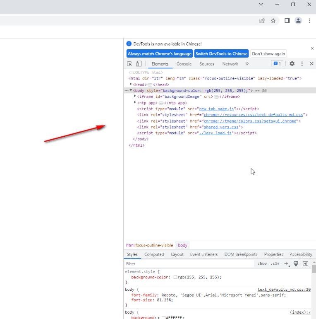Switch to the Sources tab
The image size is (316, 319).
[x=207, y=64]
